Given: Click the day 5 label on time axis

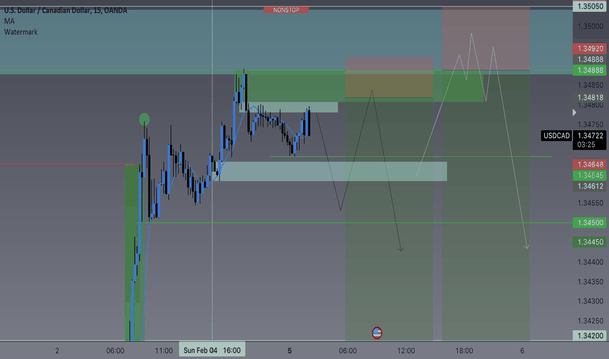Looking at the screenshot, I should point(289,351).
